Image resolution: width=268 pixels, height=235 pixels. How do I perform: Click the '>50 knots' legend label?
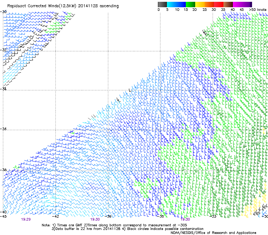tap(257, 10)
